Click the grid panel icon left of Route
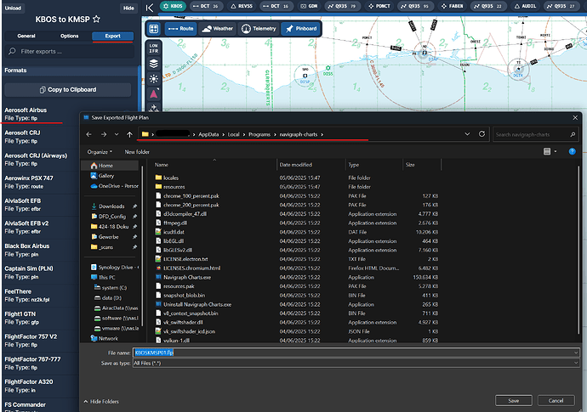The image size is (587, 412). 153,28
